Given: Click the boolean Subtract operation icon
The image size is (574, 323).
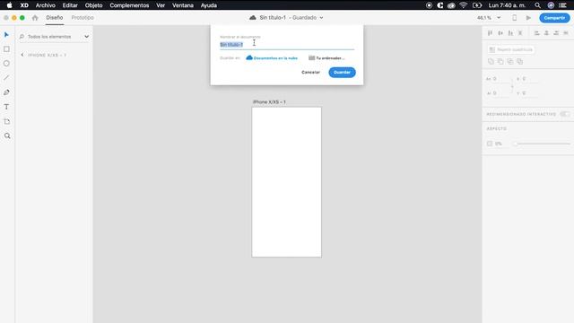Looking at the screenshot, I should pos(500,62).
